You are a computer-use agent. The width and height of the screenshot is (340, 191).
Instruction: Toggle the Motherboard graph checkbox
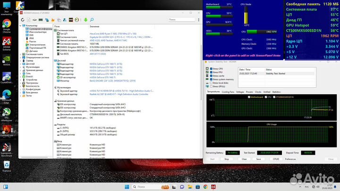coord(249,97)
